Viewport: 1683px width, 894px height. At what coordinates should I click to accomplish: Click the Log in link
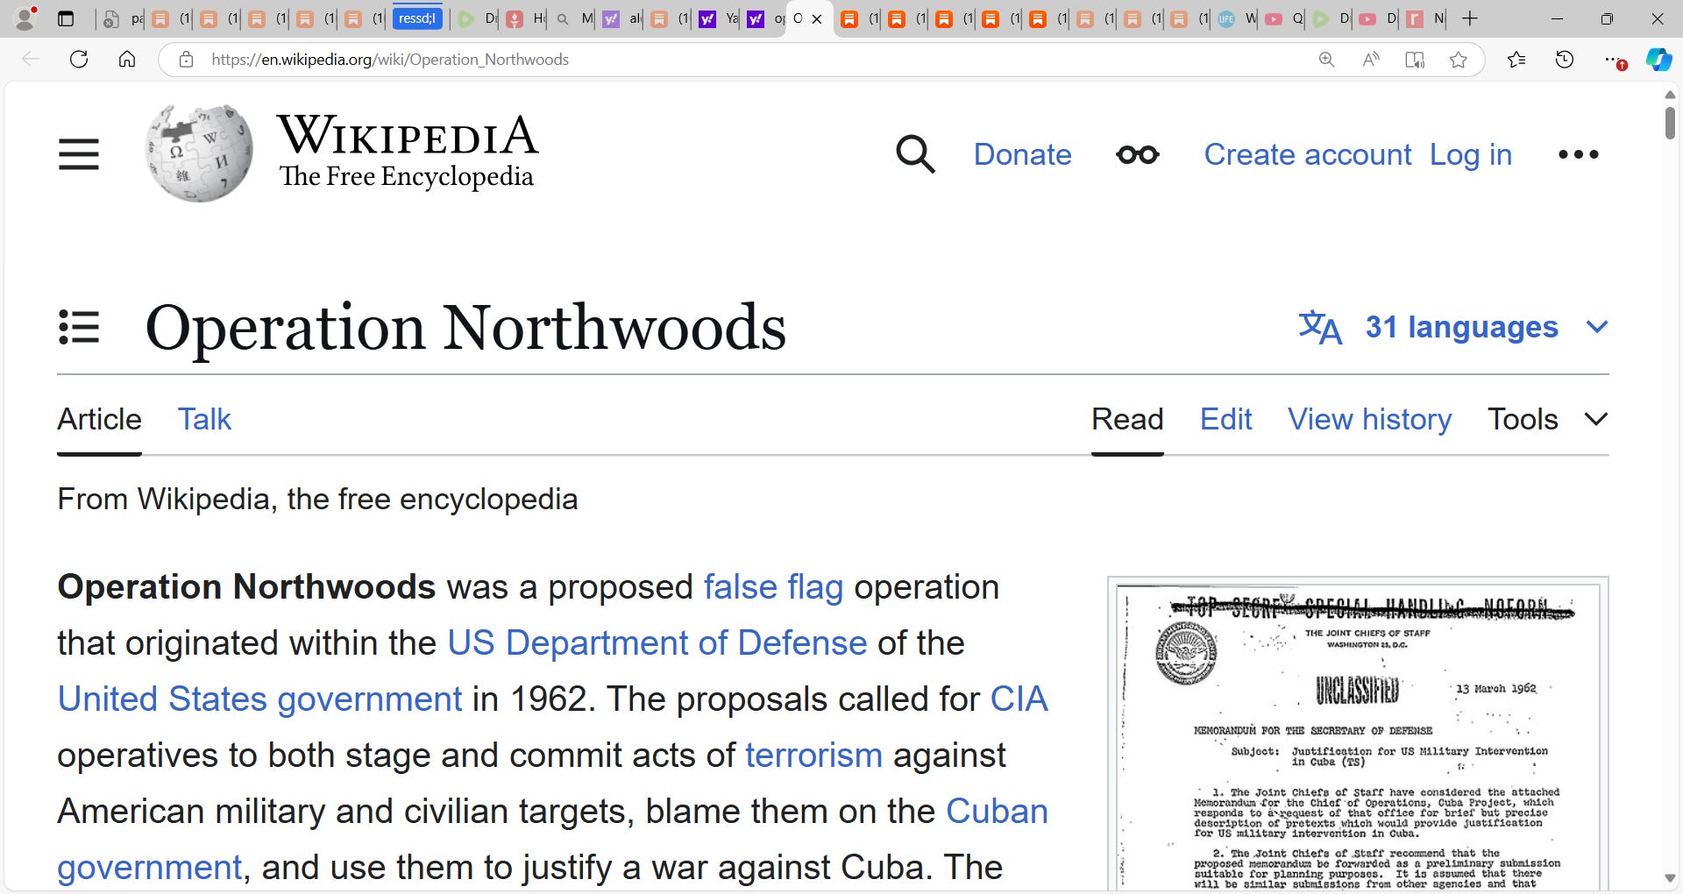pos(1470,154)
